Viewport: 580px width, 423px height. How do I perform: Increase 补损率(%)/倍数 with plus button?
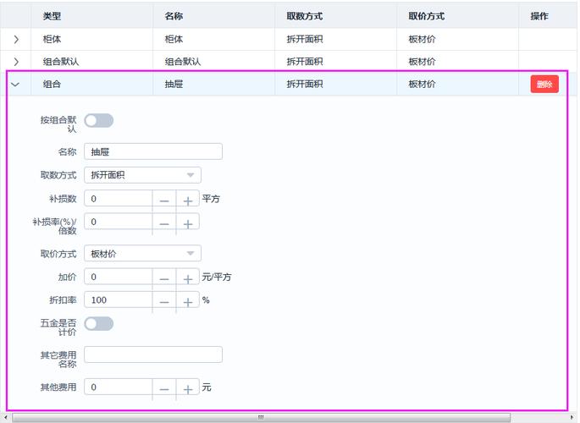pyautogui.click(x=188, y=222)
